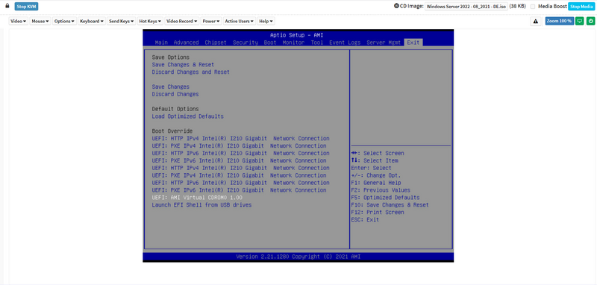
Task: Click the +/-: Change Opt. hint
Action: 376,175
